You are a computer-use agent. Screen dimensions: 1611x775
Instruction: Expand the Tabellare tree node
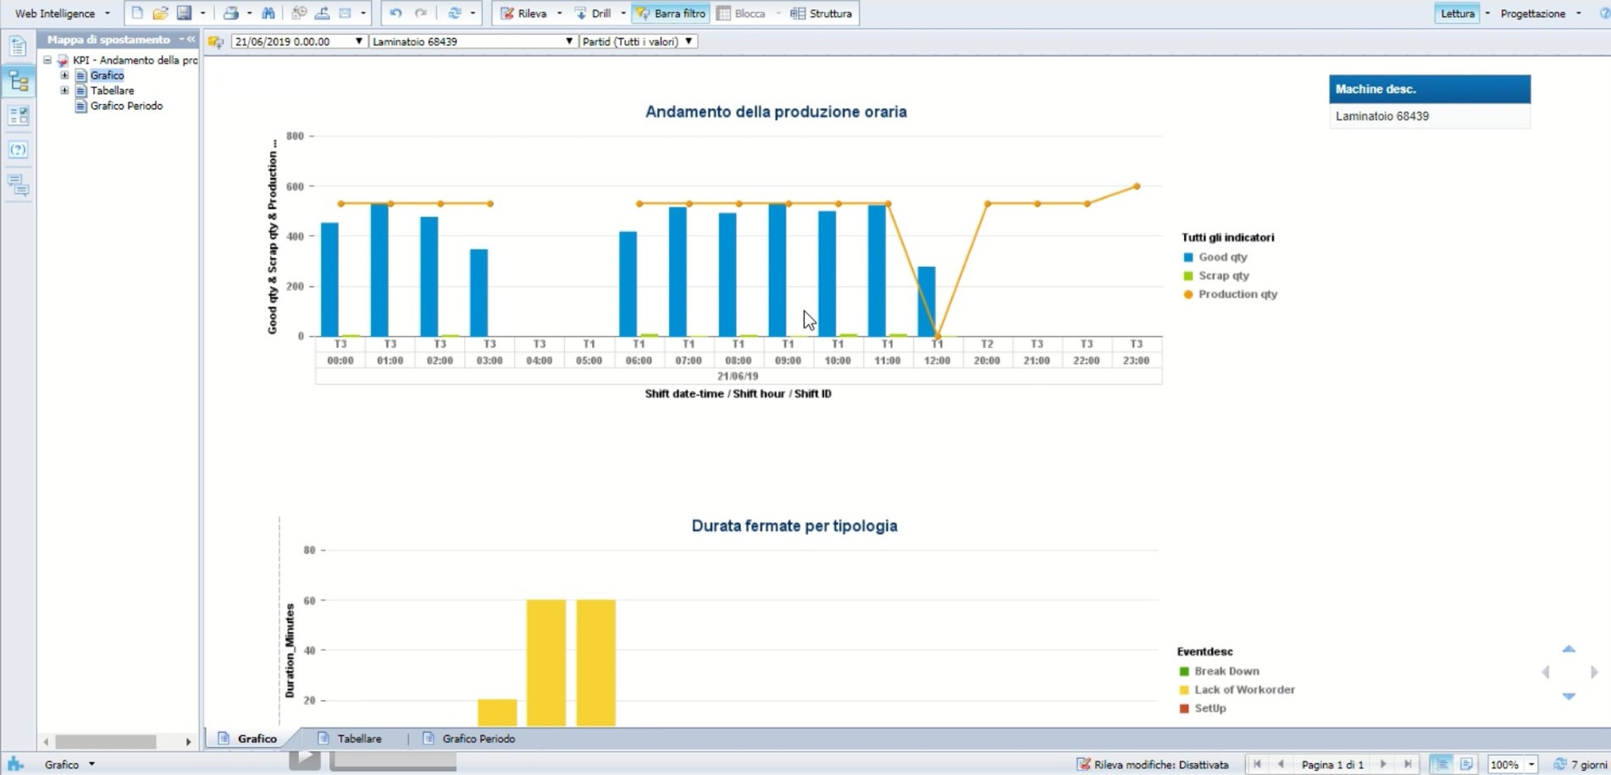(64, 91)
